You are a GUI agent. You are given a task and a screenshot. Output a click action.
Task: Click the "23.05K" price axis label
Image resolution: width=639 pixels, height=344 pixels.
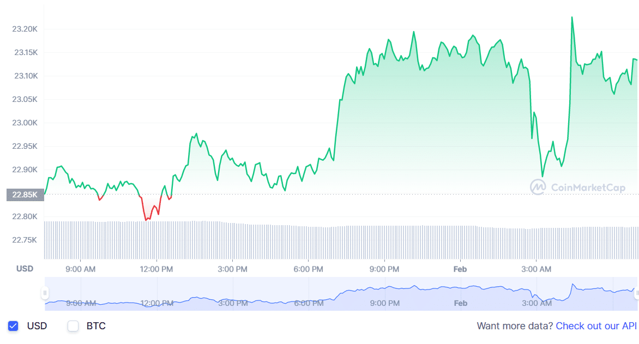(25, 99)
